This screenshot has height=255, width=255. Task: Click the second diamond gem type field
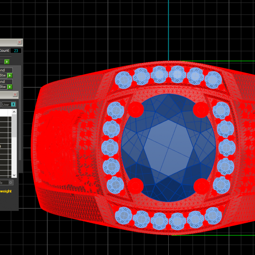[5, 82]
